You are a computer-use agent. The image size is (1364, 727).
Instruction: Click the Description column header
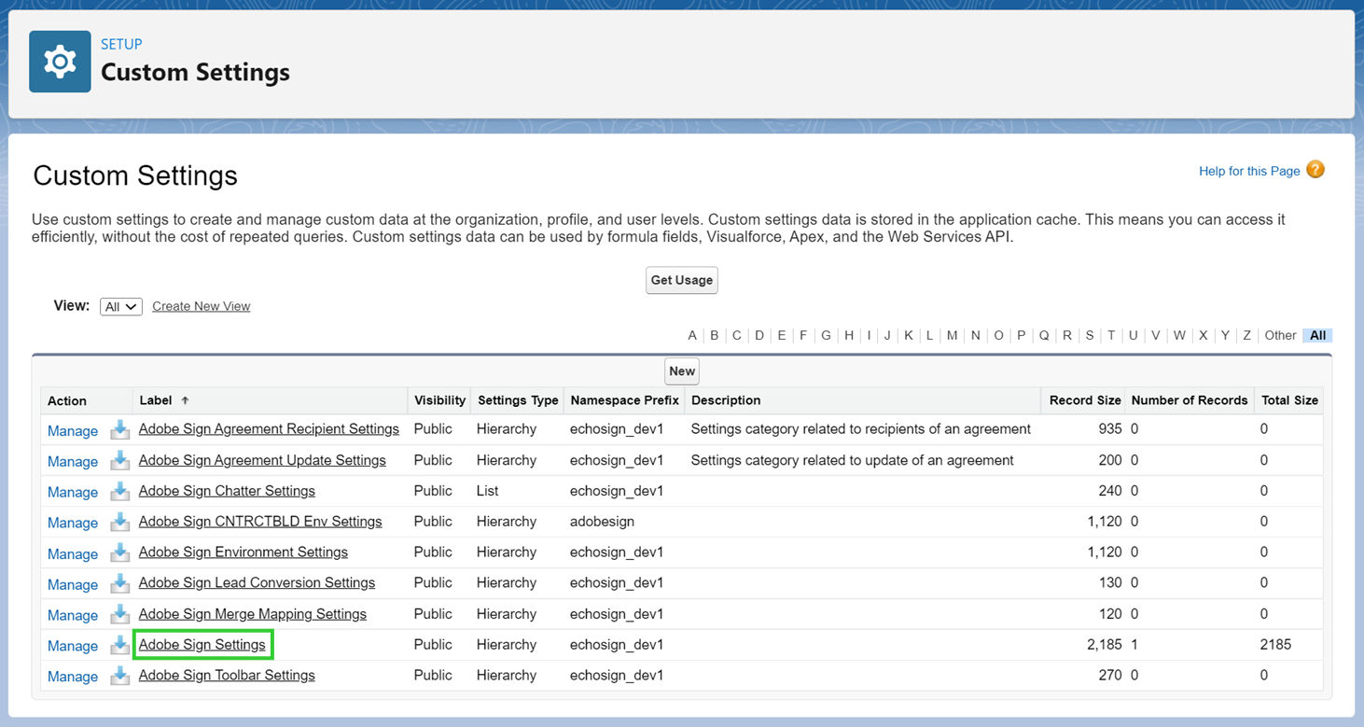(x=726, y=400)
